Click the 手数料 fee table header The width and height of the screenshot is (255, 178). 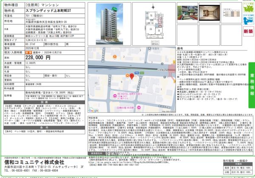coord(238,164)
